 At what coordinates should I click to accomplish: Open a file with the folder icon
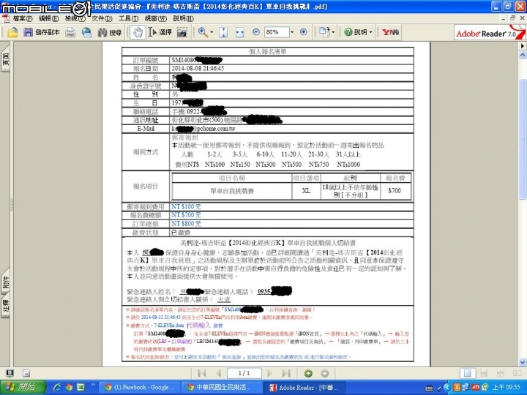pos(12,32)
